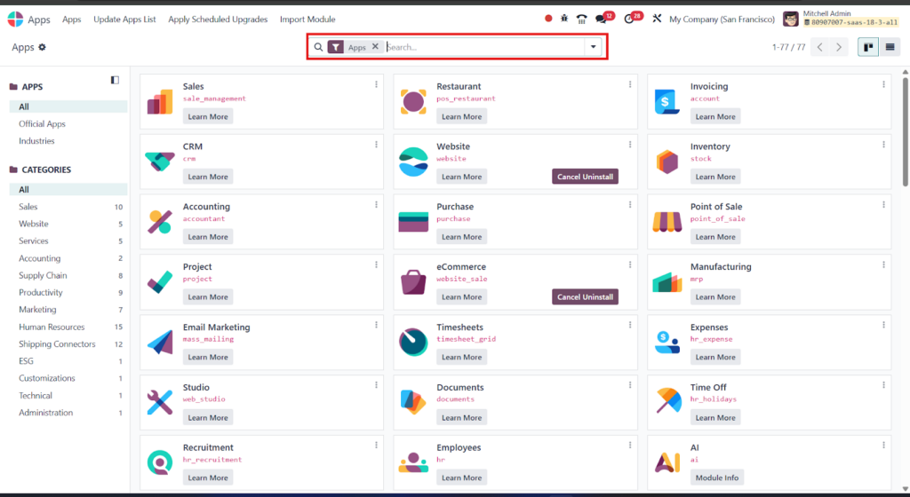
Task: Click the Restaurant app icon
Action: [x=413, y=102]
